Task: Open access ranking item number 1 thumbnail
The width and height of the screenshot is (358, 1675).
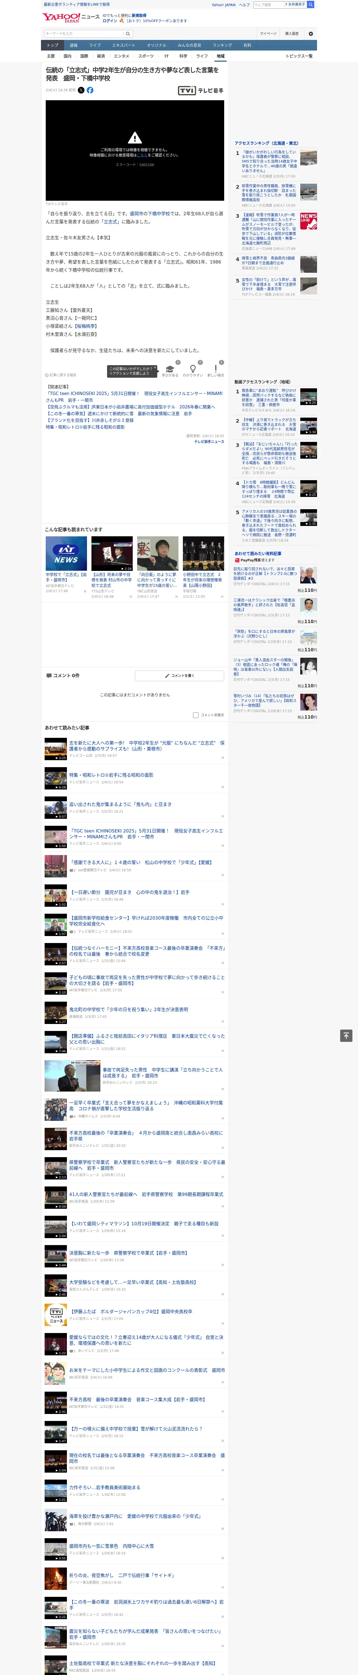Action: 309,158
